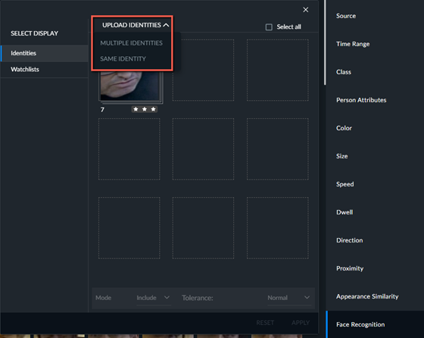Screen dimensions: 424x338
Task: Click the filter panel vertical scrollbar
Action: [x=325, y=42]
